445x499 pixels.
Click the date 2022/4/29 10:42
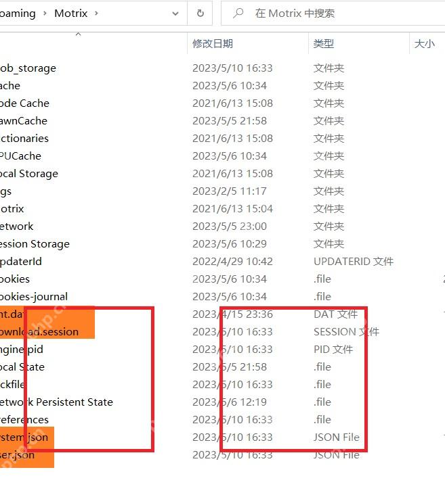click(232, 261)
